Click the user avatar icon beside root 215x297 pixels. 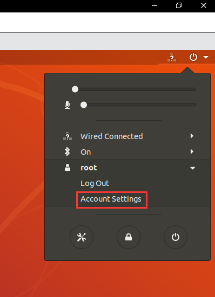(x=68, y=168)
